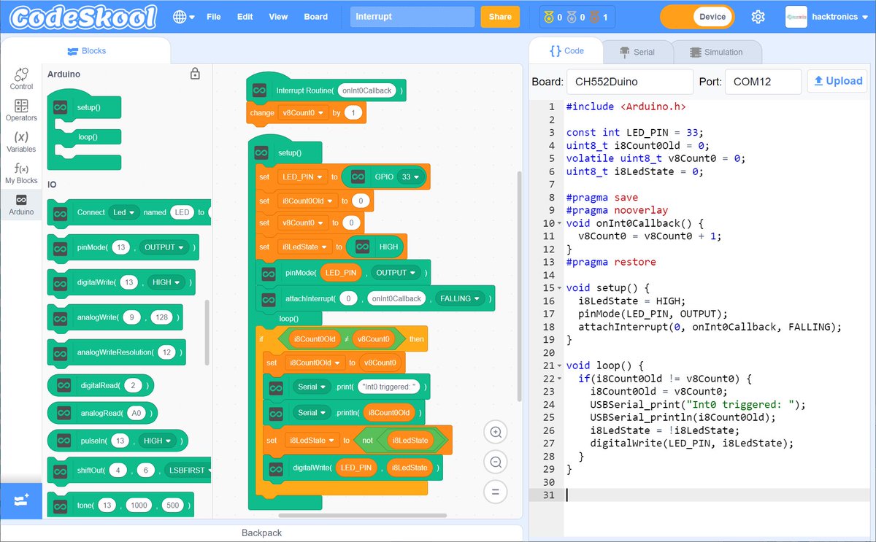Click the silver medal icon
Viewport: 876px width, 542px height.
pos(571,17)
